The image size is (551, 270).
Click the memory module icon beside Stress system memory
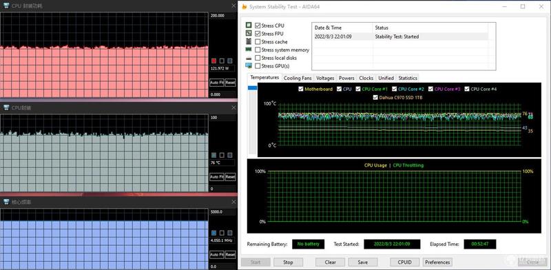(x=249, y=50)
